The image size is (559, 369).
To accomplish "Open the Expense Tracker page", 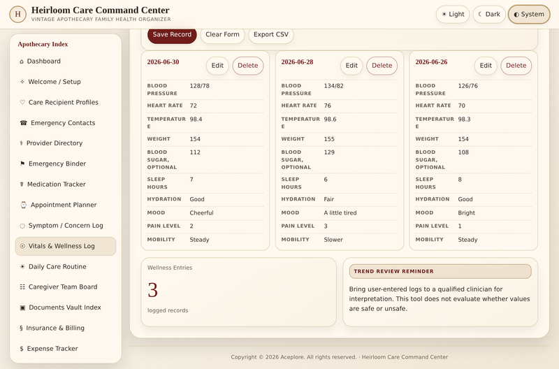I will (x=66, y=349).
